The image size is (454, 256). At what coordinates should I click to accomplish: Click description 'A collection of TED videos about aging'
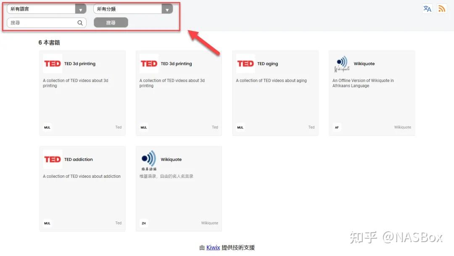271,81
